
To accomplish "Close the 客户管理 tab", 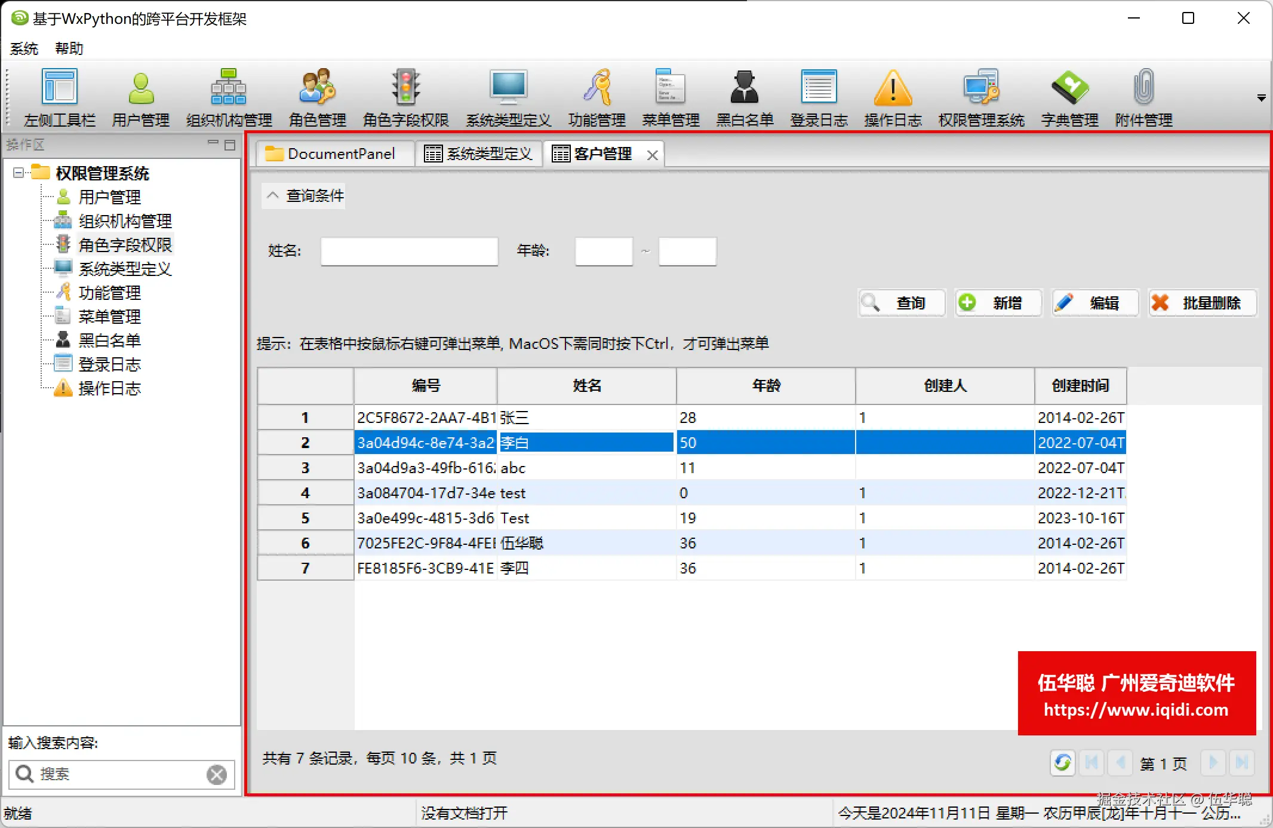I will [x=653, y=155].
